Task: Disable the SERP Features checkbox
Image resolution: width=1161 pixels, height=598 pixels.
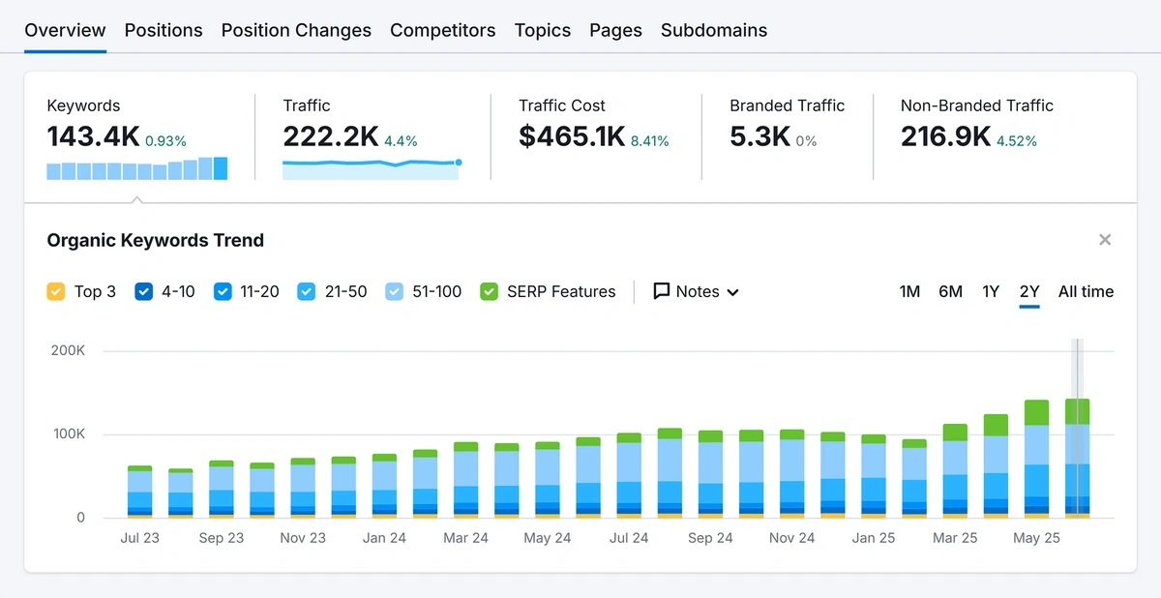Action: [x=490, y=291]
